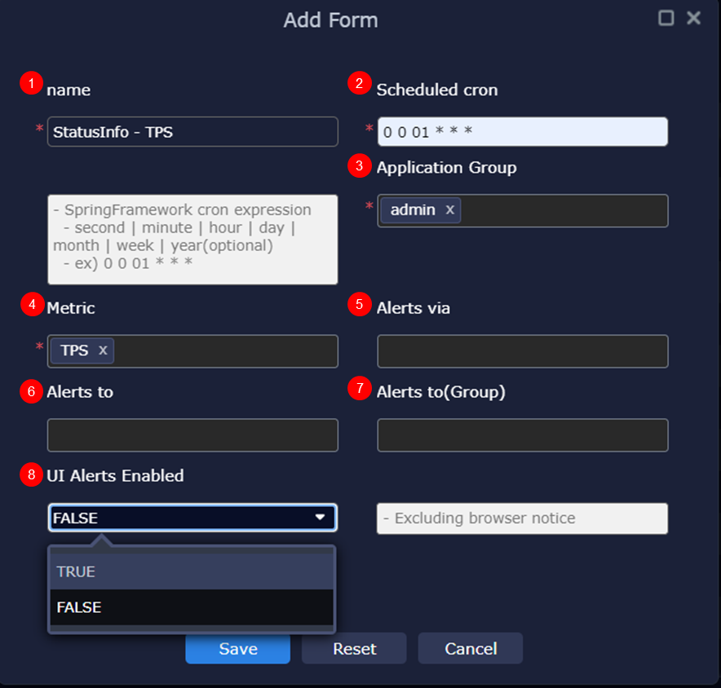
Task: Click into the Scheduled cron input
Action: [x=522, y=132]
